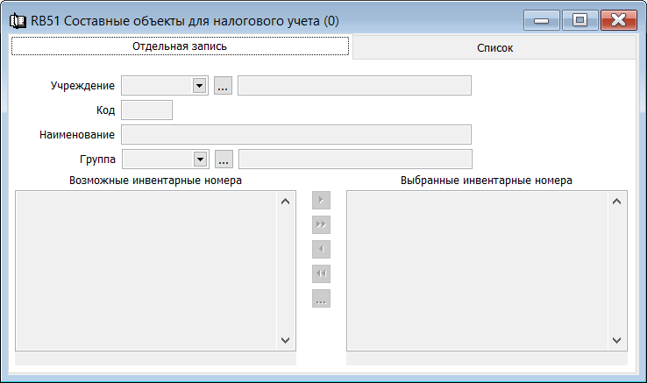Screen dimensions: 647x383
Task: Select the Отдельная запись tab
Action: [x=180, y=46]
